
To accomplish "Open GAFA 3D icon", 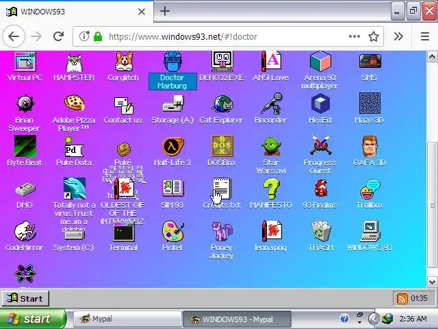I will tap(370, 146).
